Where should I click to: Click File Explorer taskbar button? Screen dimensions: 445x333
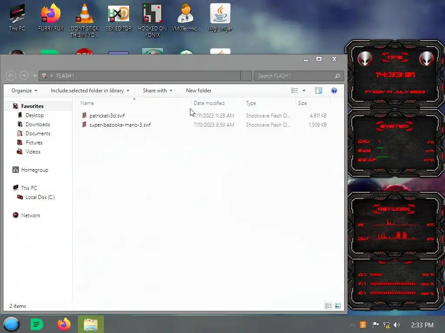coord(91,324)
